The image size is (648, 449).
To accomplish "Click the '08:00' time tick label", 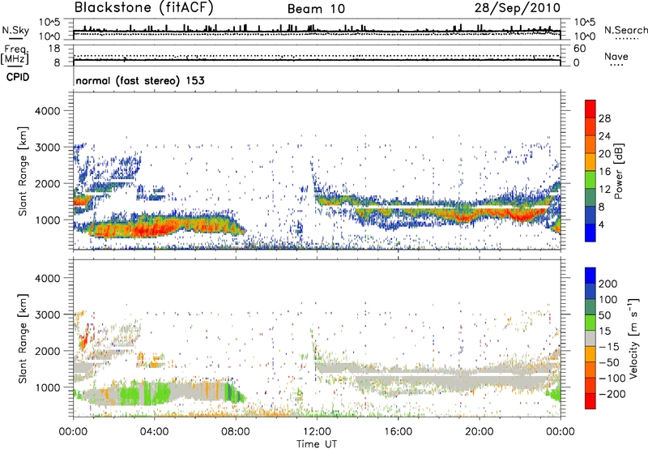I will [236, 432].
